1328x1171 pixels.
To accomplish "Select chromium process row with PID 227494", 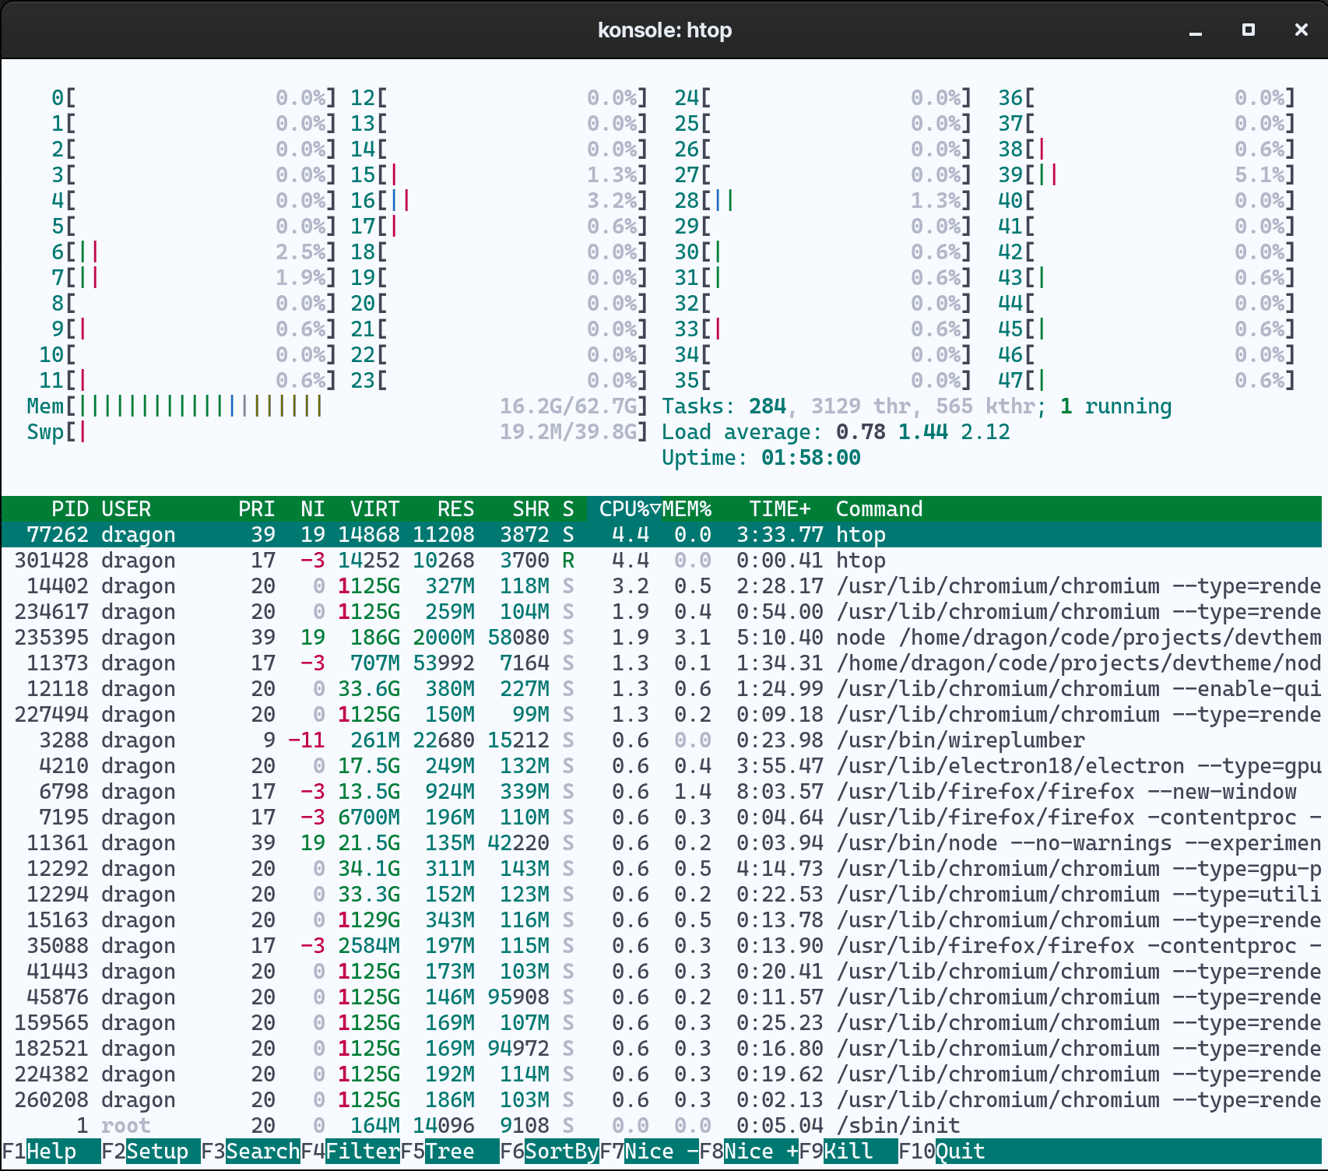I will (x=662, y=715).
